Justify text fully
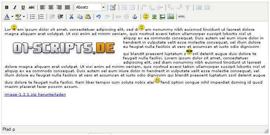 click(67, 7)
